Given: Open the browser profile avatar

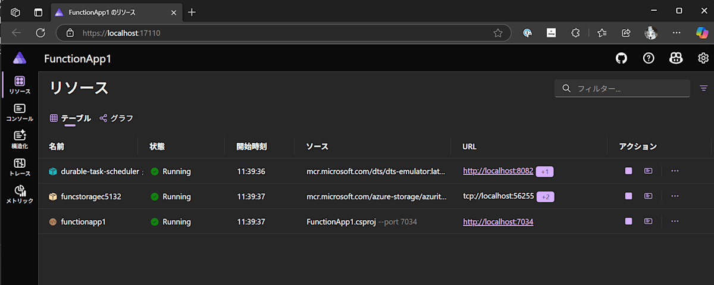Looking at the screenshot, I should point(651,33).
